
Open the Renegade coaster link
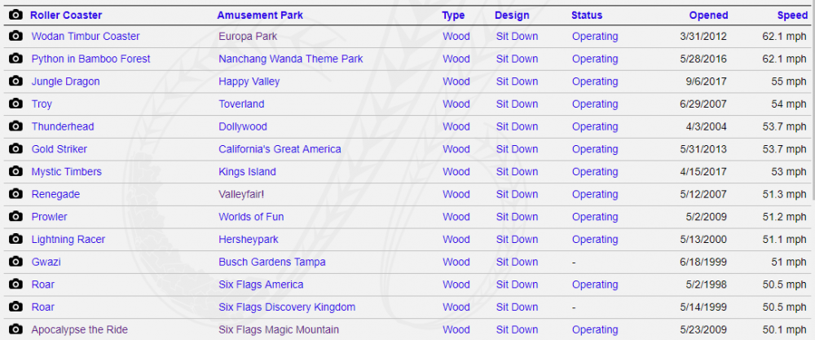tap(55, 194)
